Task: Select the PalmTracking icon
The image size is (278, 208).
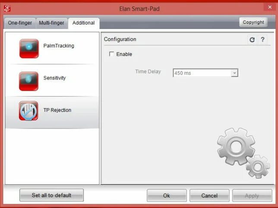Action: click(x=29, y=48)
